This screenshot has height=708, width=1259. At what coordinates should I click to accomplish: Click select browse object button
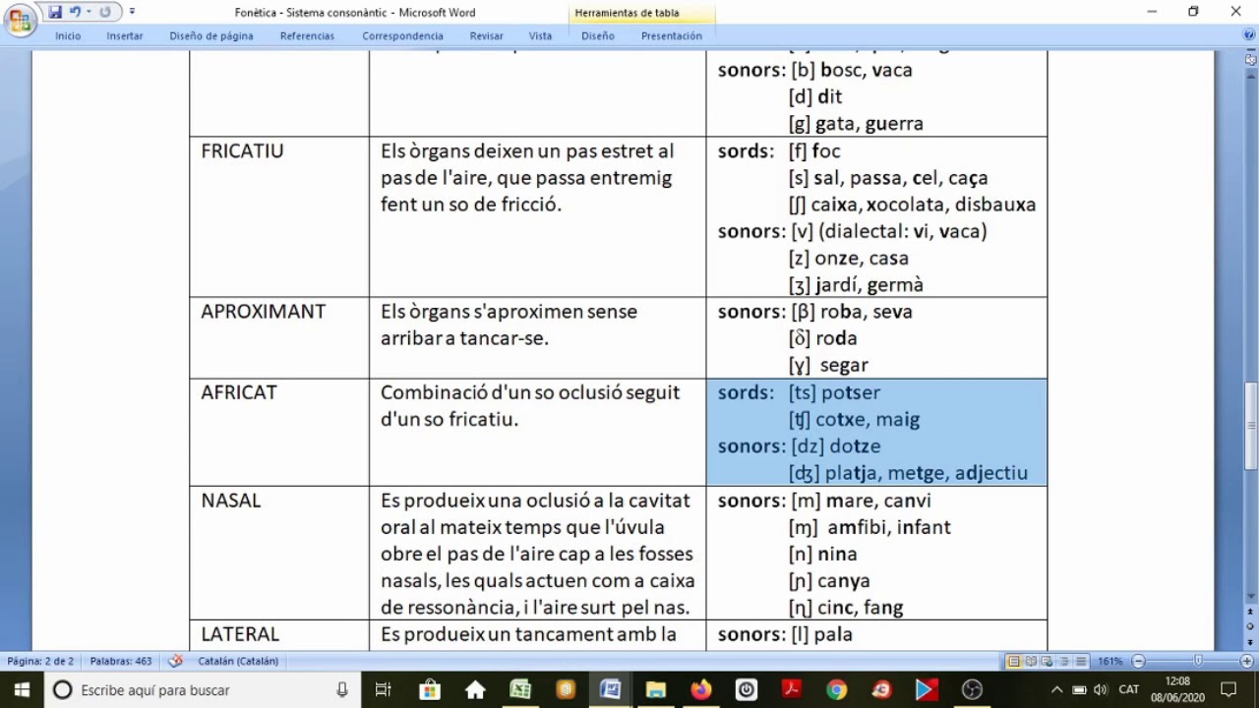(1251, 626)
